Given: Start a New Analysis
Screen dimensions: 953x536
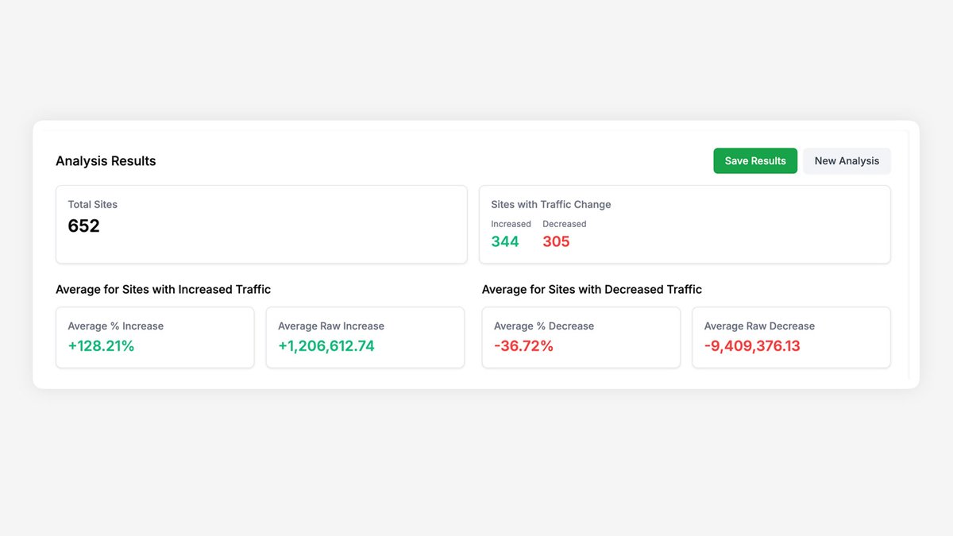Looking at the screenshot, I should tap(847, 160).
